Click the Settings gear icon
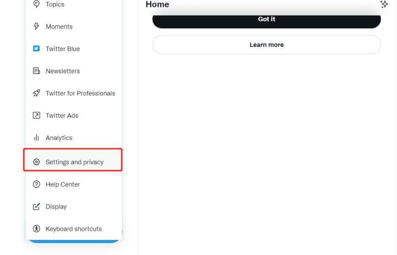397x255 pixels. tap(36, 162)
